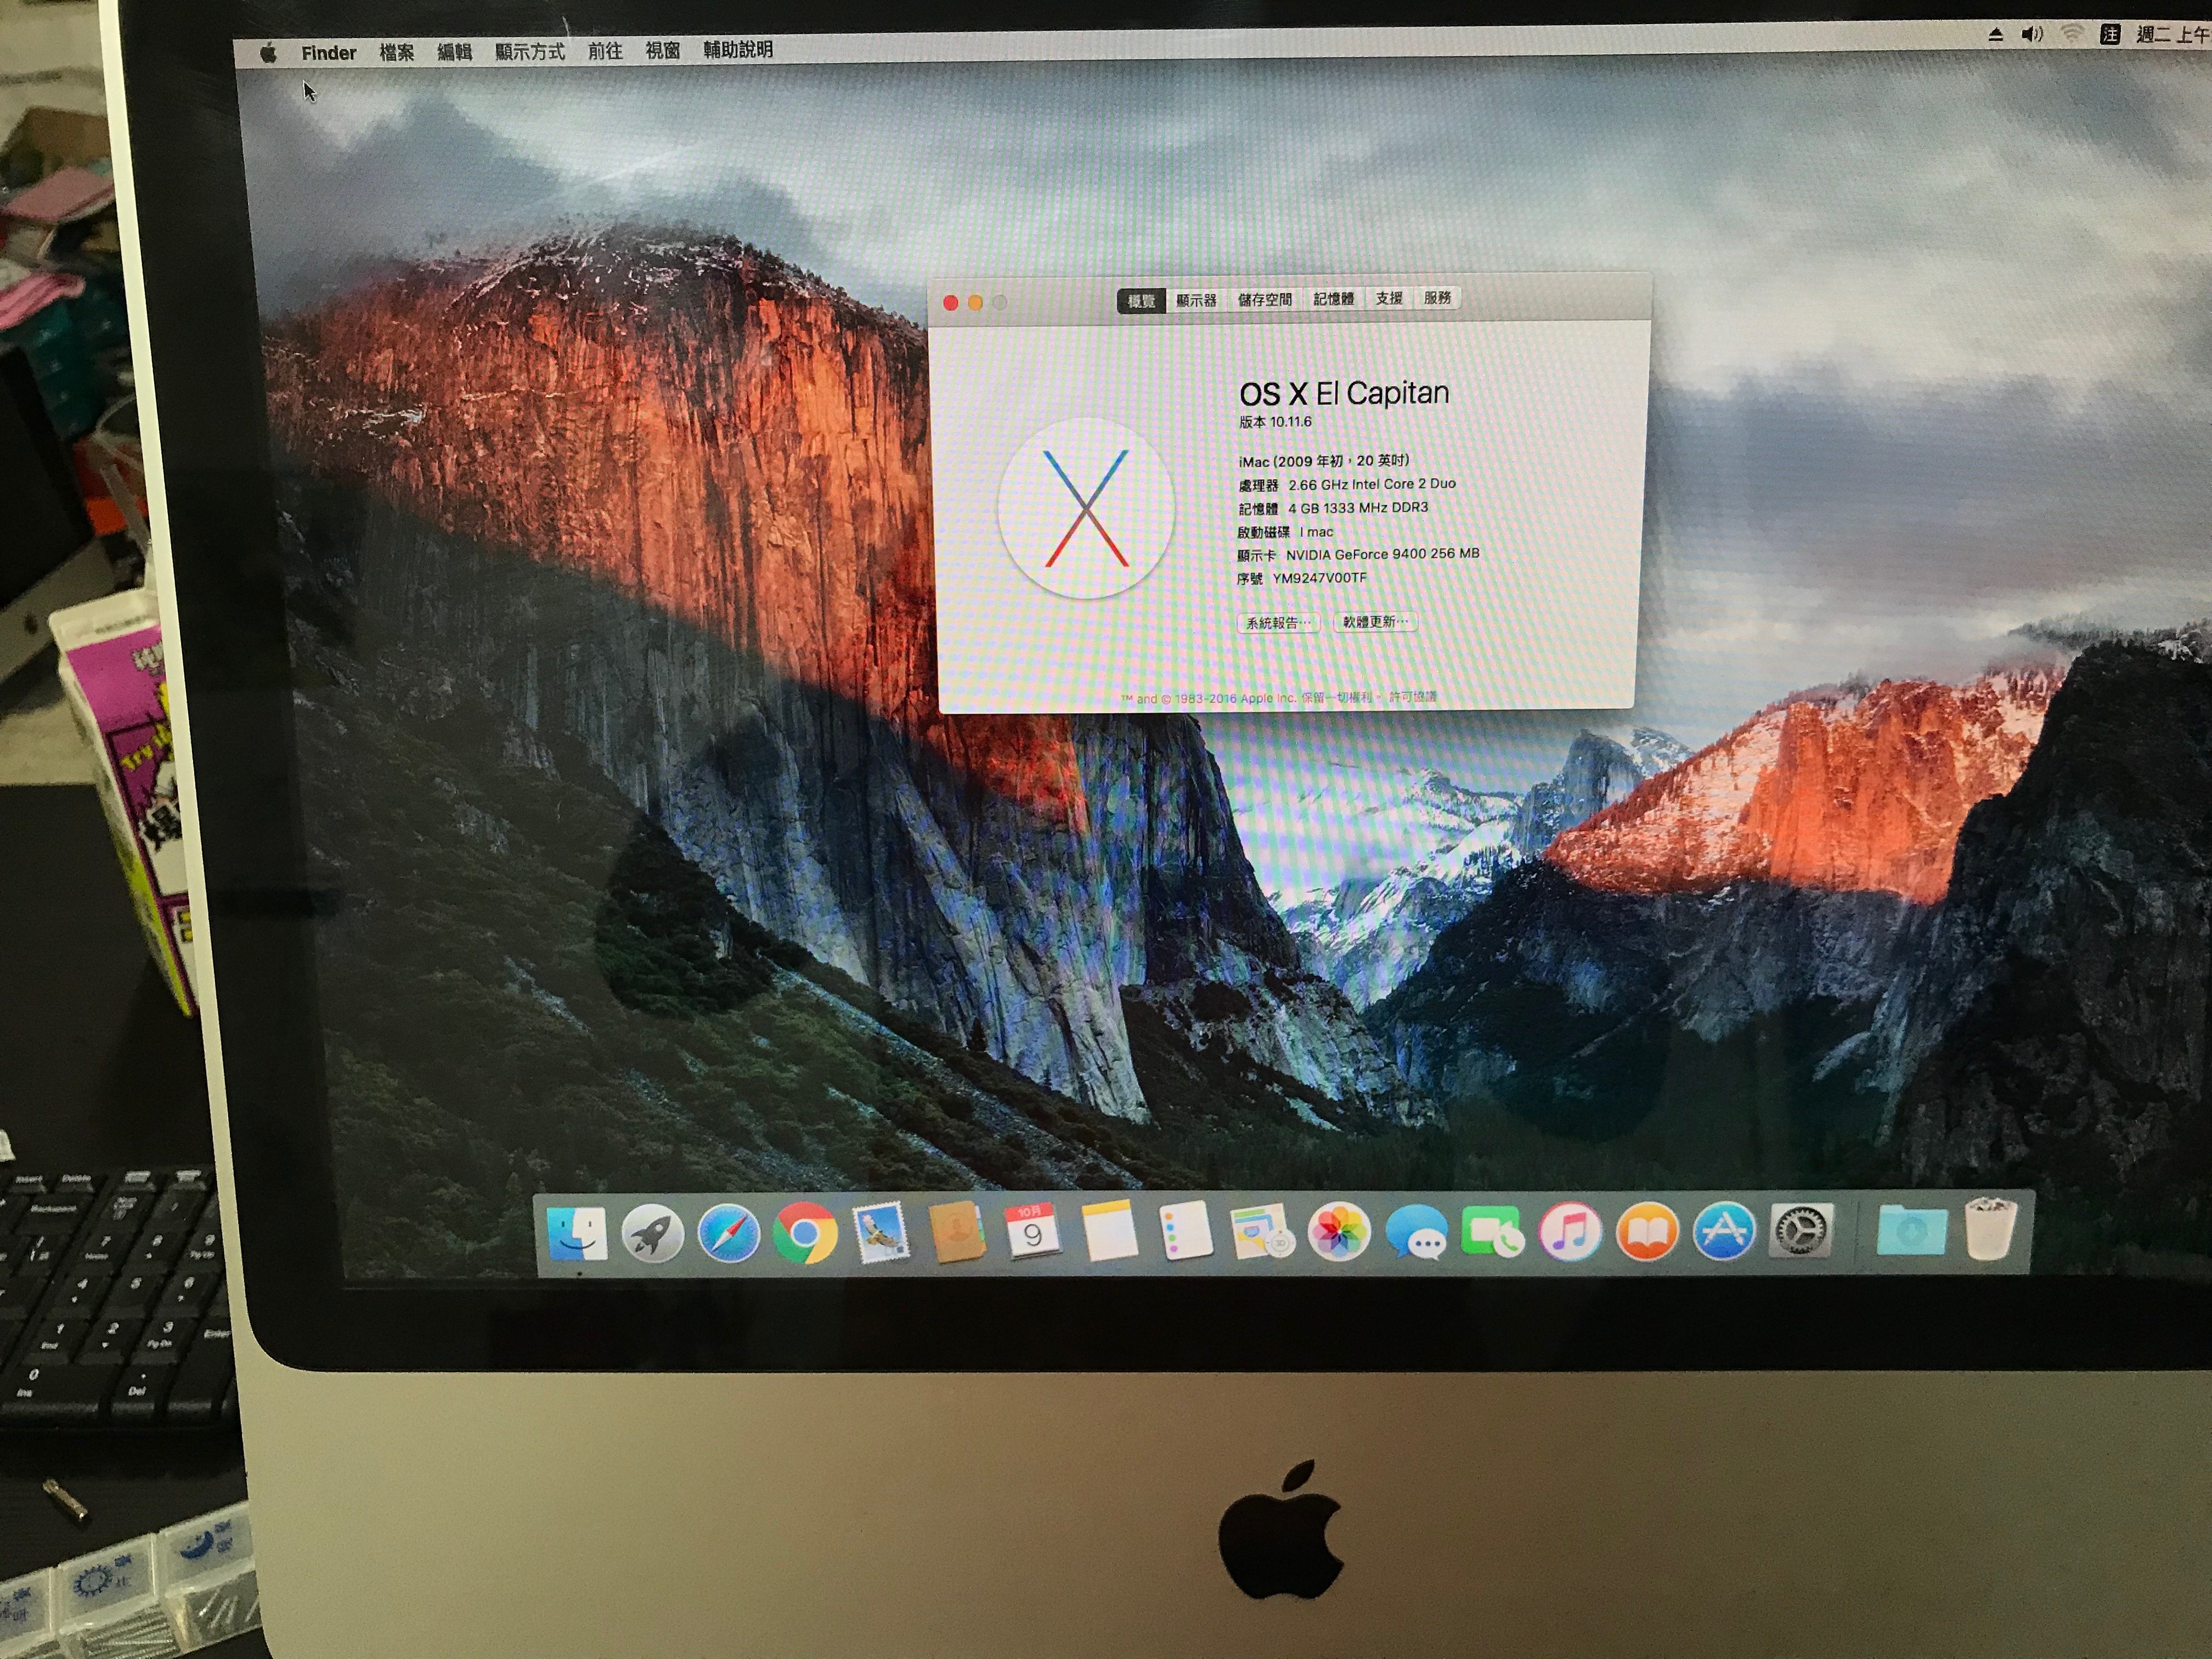
Task: Open Google Chrome from the Dock
Action: click(804, 1234)
